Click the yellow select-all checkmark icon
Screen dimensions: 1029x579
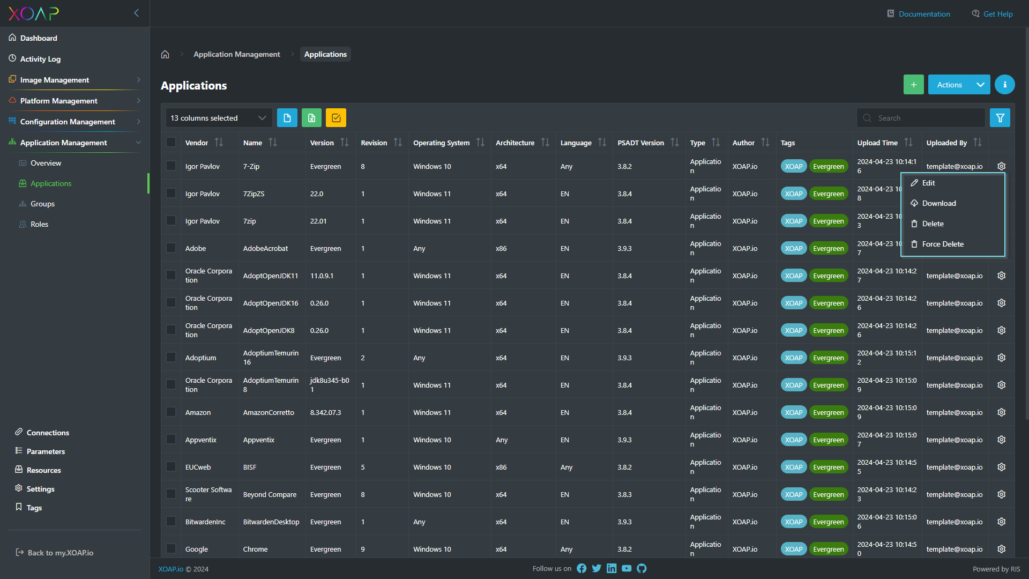(336, 118)
